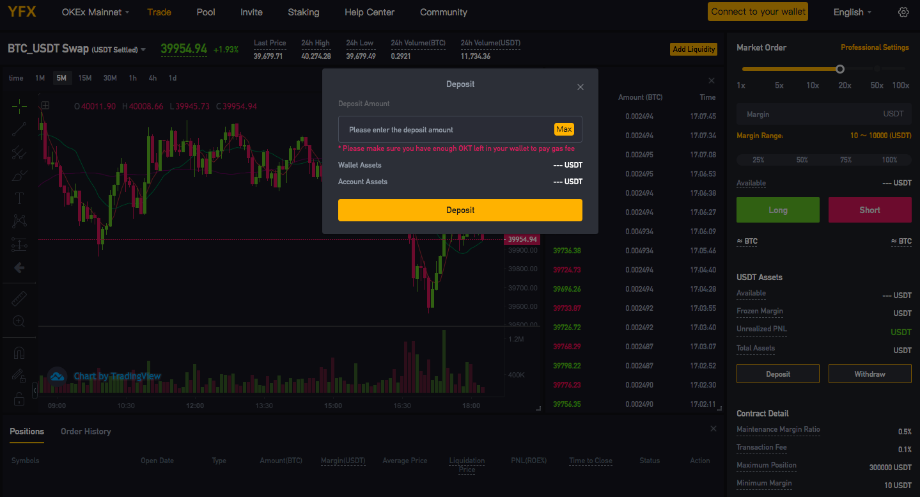Open the OKEx Mainnet network dropdown
This screenshot has width=920, height=497.
pos(95,12)
